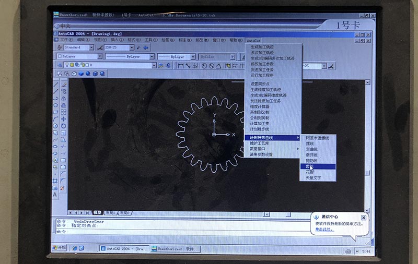Select 渐开线 in the special curves submenu
The height and width of the screenshot is (264, 418).
click(x=312, y=155)
